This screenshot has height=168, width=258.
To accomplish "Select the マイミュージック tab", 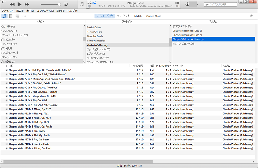I will click(x=105, y=16).
